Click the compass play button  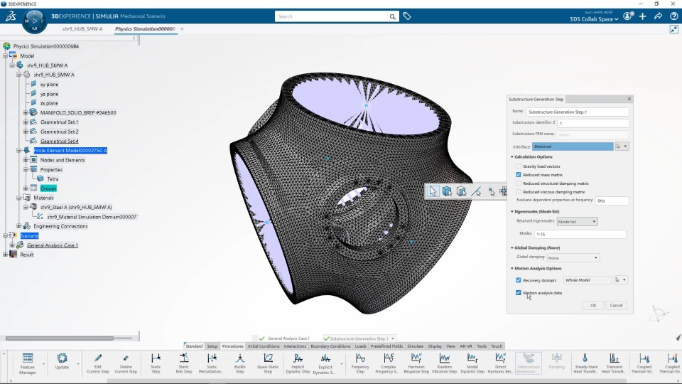coord(34,21)
